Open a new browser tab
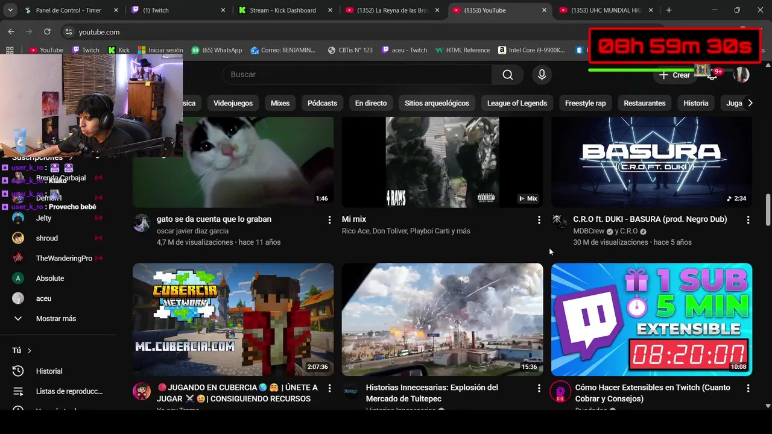This screenshot has width=772, height=434. [x=668, y=10]
